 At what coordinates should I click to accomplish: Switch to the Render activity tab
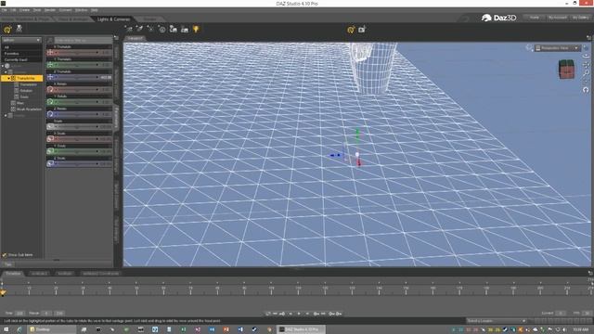click(150, 19)
